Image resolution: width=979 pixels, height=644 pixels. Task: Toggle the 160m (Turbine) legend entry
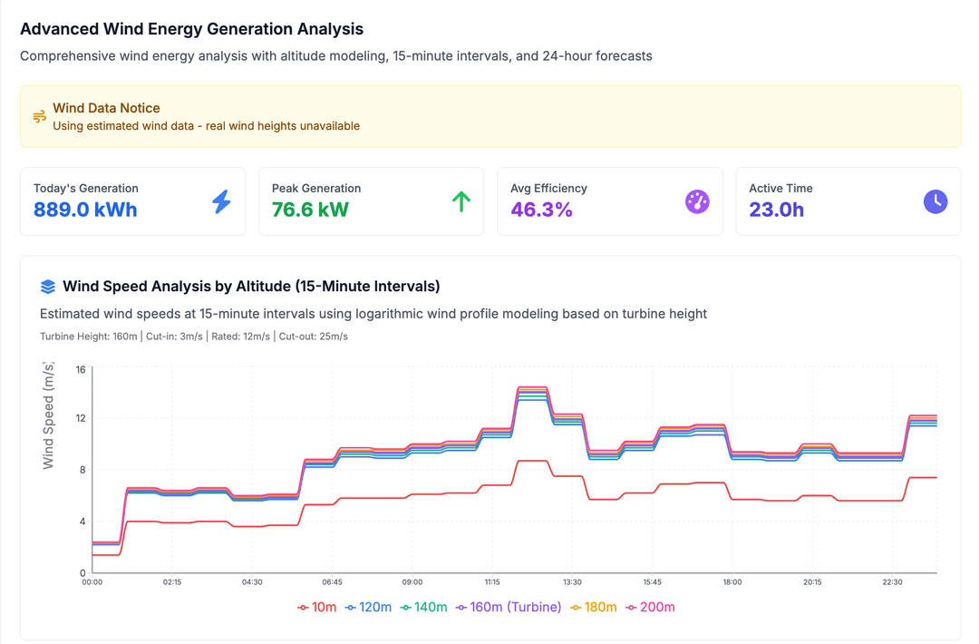(x=510, y=606)
